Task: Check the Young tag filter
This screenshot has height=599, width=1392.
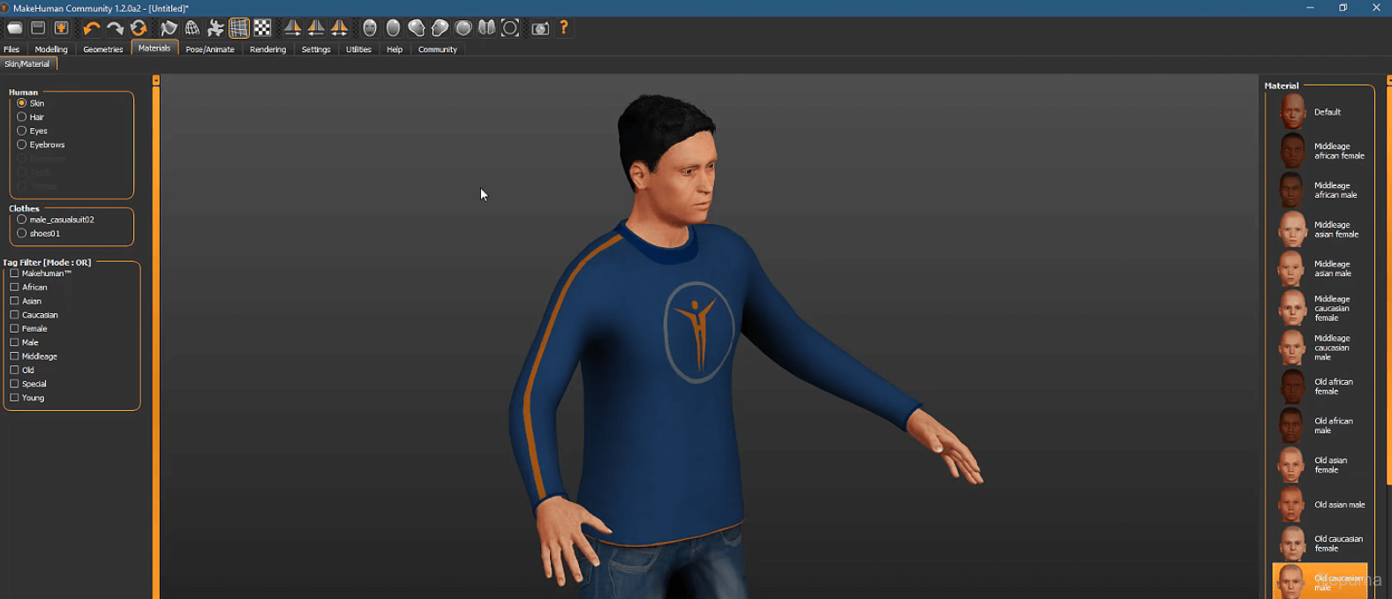Action: 14,398
